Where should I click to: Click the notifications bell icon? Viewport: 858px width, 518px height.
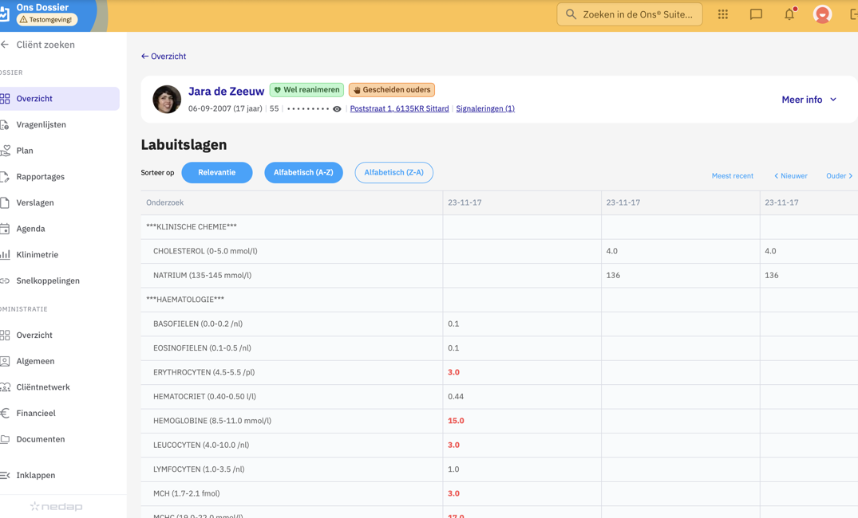789,14
